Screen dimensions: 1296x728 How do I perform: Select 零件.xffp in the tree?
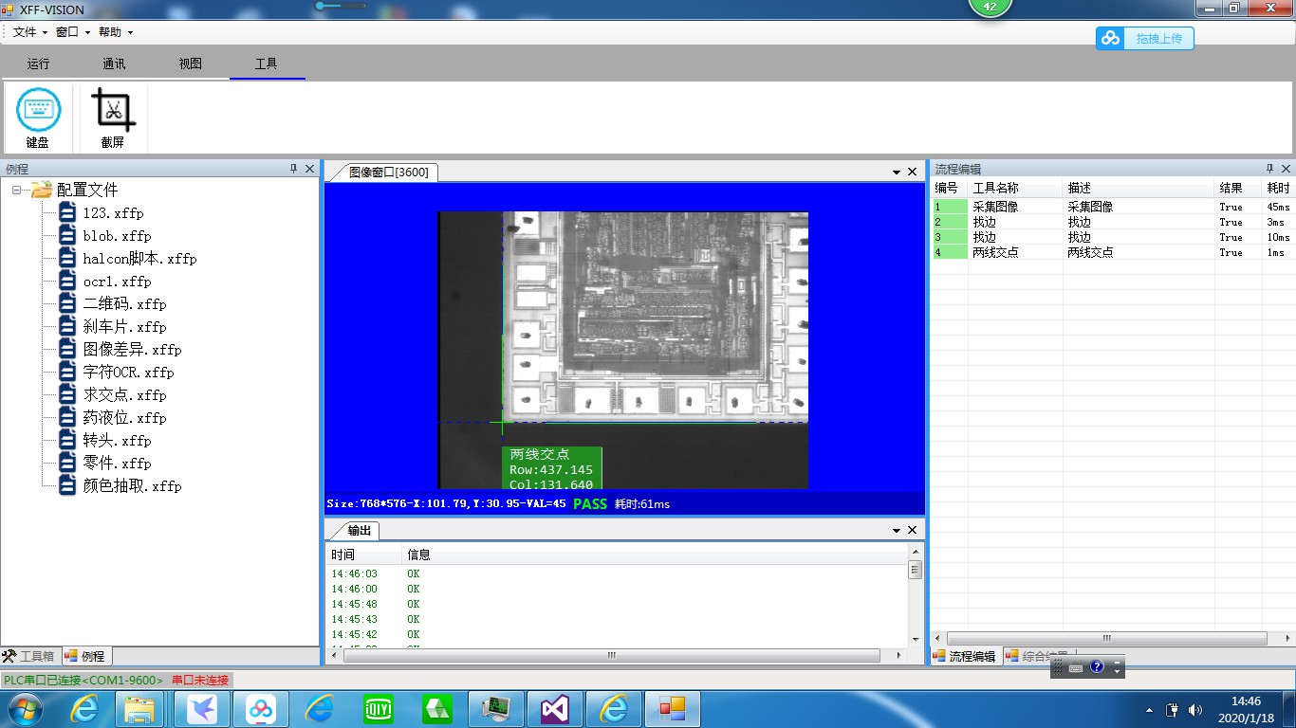point(117,464)
